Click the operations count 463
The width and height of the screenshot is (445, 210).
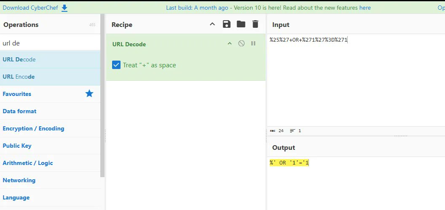[92, 25]
